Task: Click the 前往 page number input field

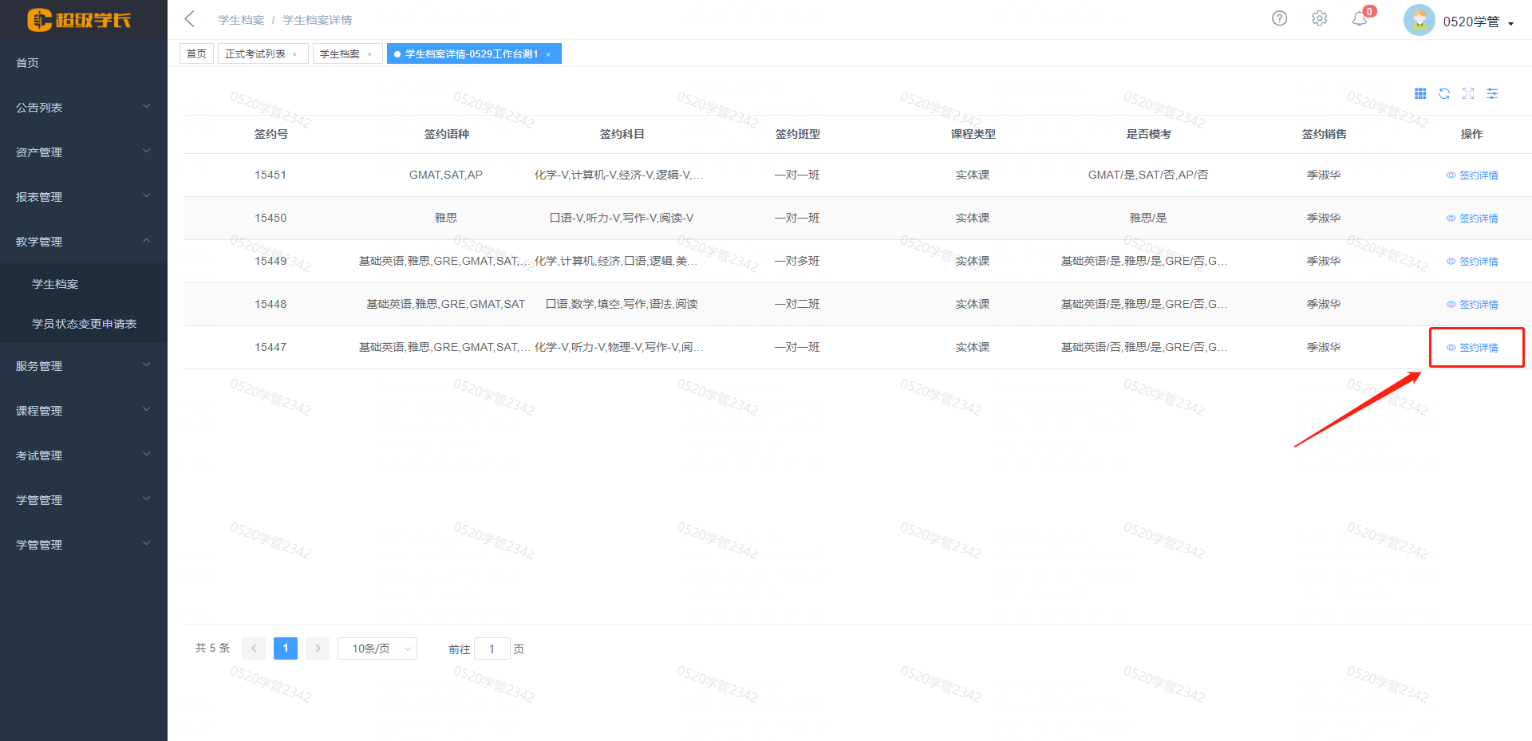Action: pyautogui.click(x=492, y=648)
